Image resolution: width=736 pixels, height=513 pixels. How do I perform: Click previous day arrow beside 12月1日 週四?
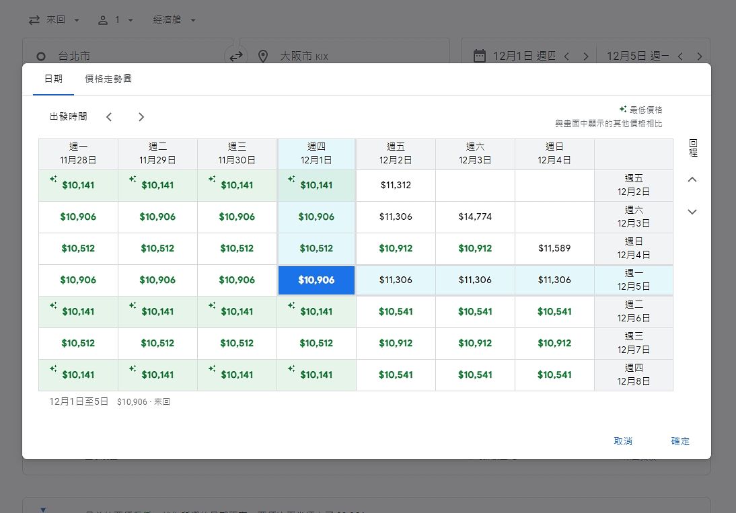pos(566,56)
